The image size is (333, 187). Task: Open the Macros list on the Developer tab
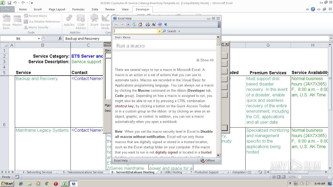17,21
